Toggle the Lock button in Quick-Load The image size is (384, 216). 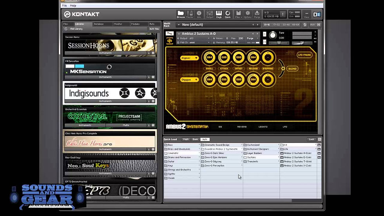coord(311,139)
